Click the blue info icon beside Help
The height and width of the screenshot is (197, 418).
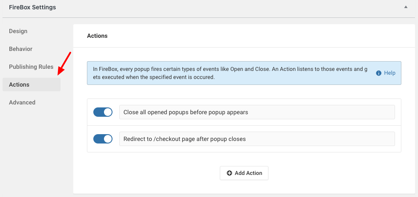coord(378,73)
